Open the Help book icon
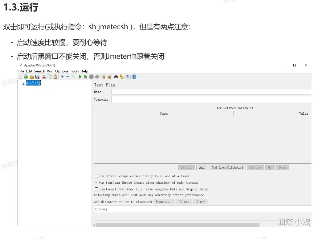The width and height of the screenshot is (326, 239). point(134,77)
